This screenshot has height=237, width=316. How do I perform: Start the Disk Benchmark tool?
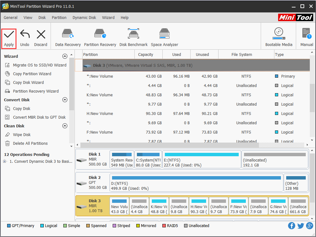click(x=133, y=38)
